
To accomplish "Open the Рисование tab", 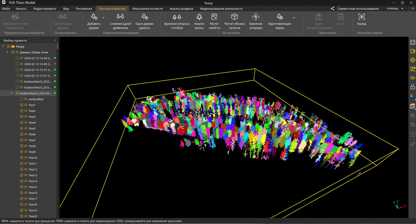I will [84, 9].
